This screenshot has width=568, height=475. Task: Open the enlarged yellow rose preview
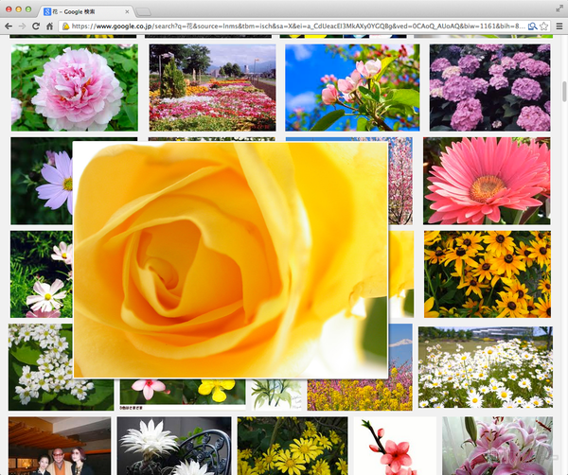tap(230, 260)
